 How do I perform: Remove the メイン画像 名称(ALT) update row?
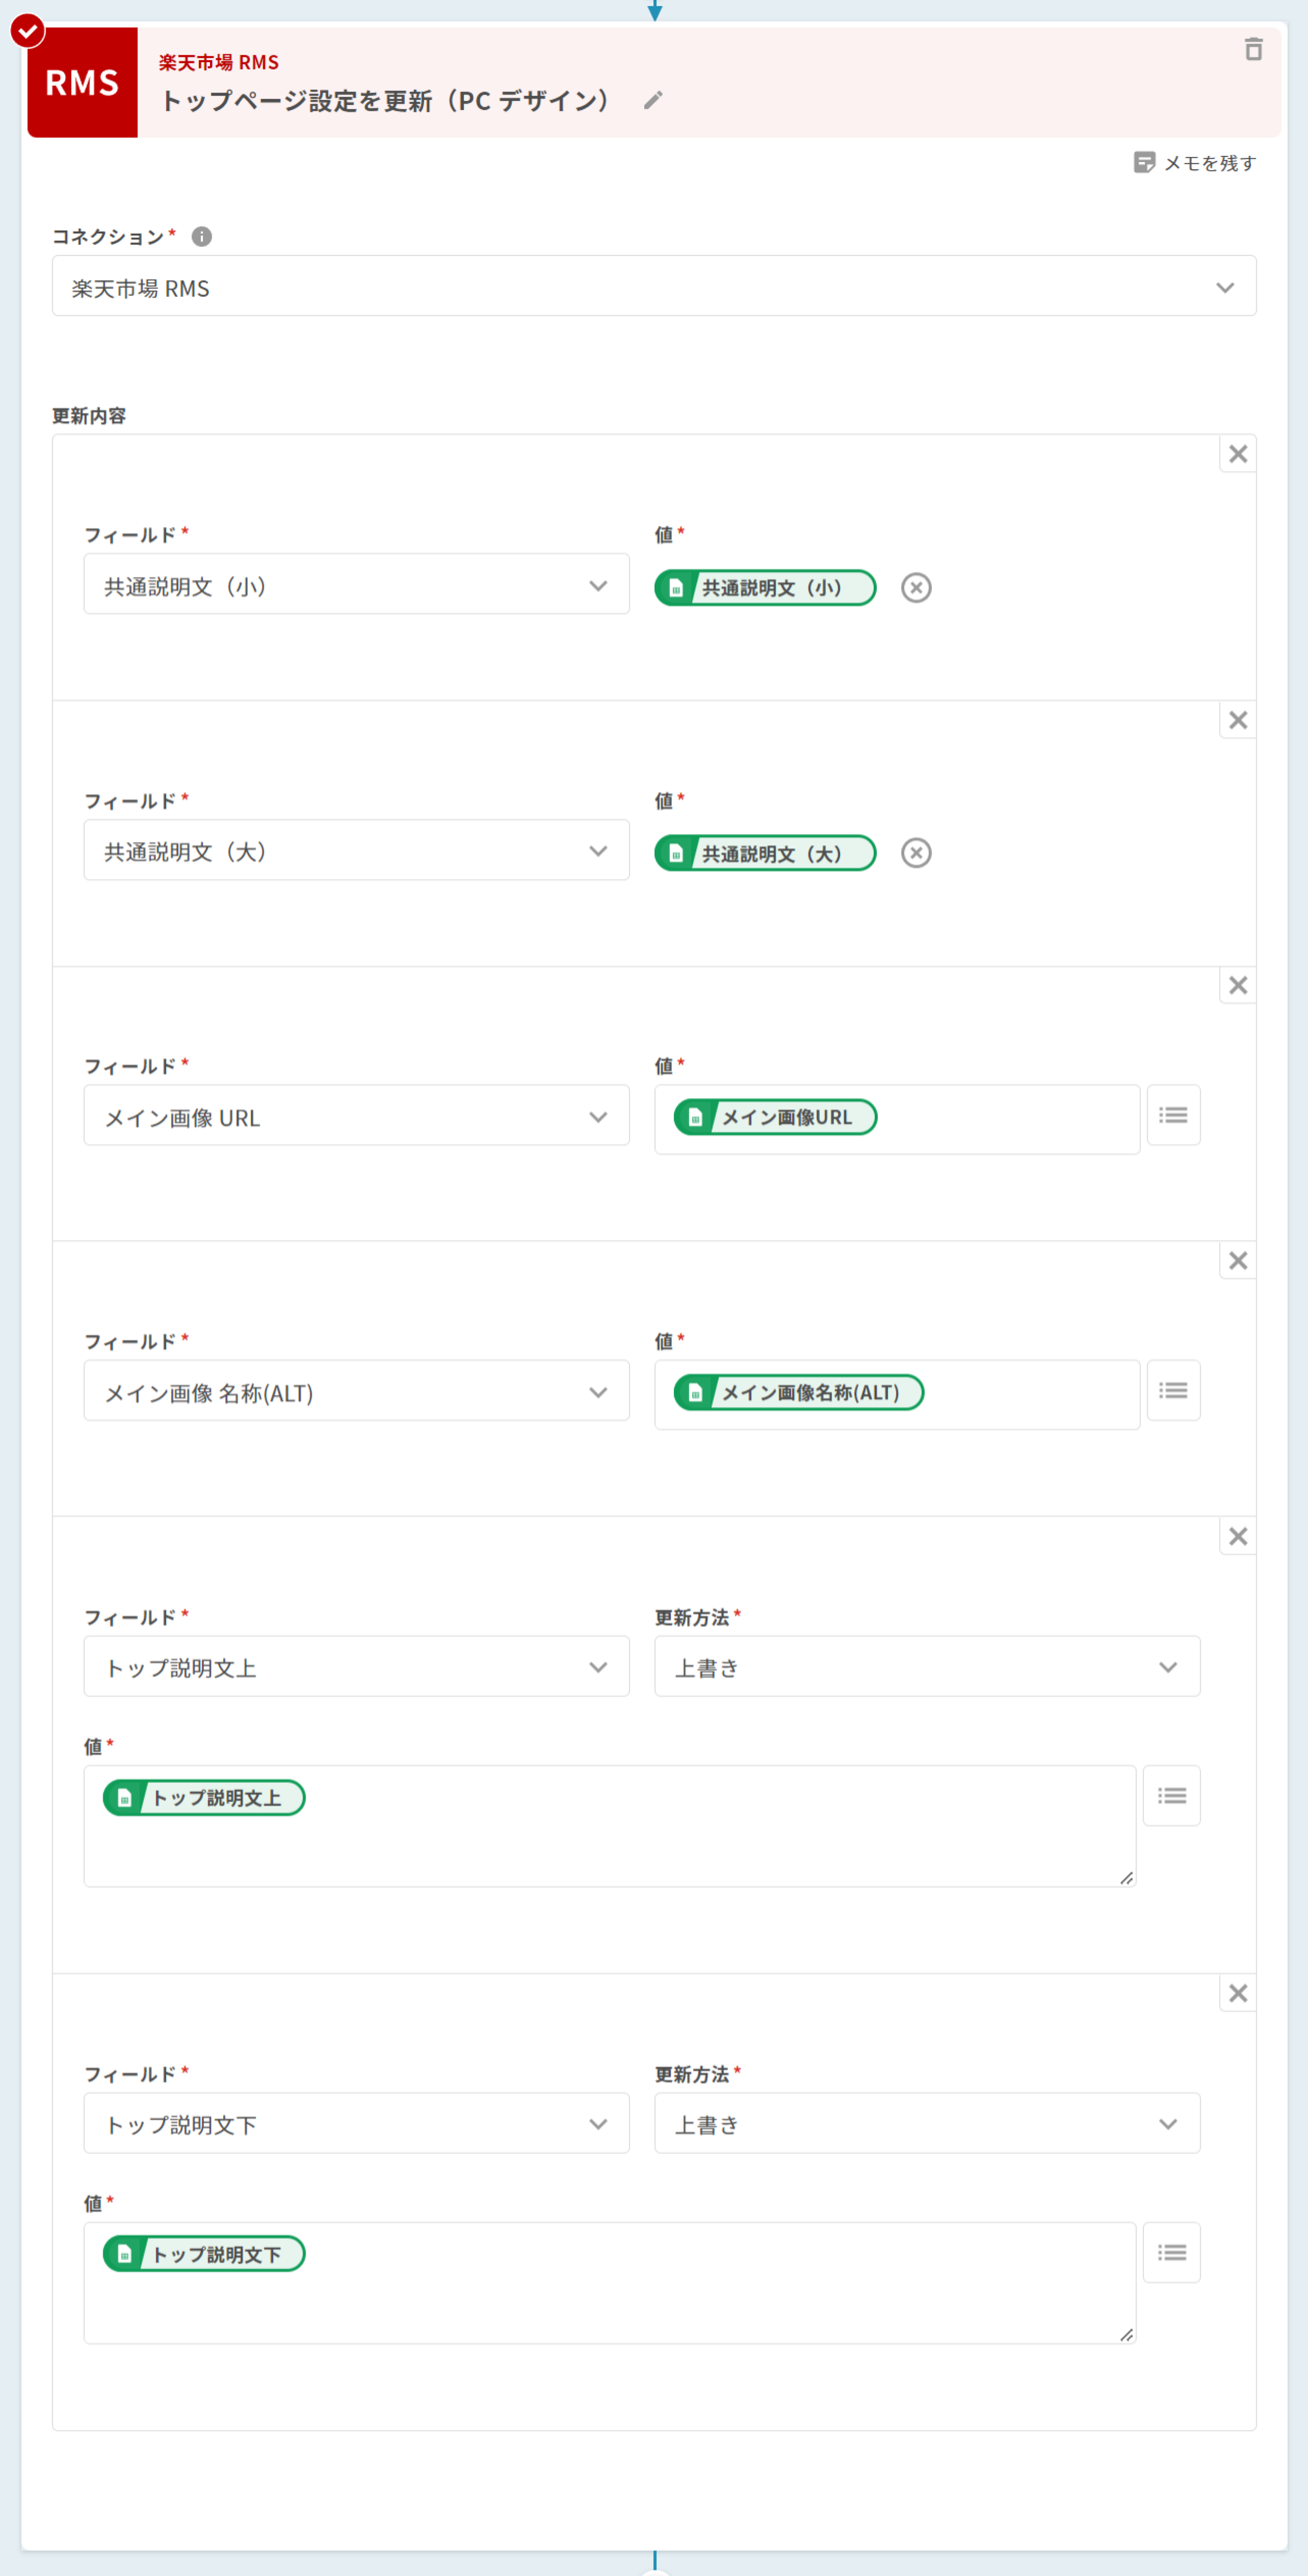[1237, 1261]
